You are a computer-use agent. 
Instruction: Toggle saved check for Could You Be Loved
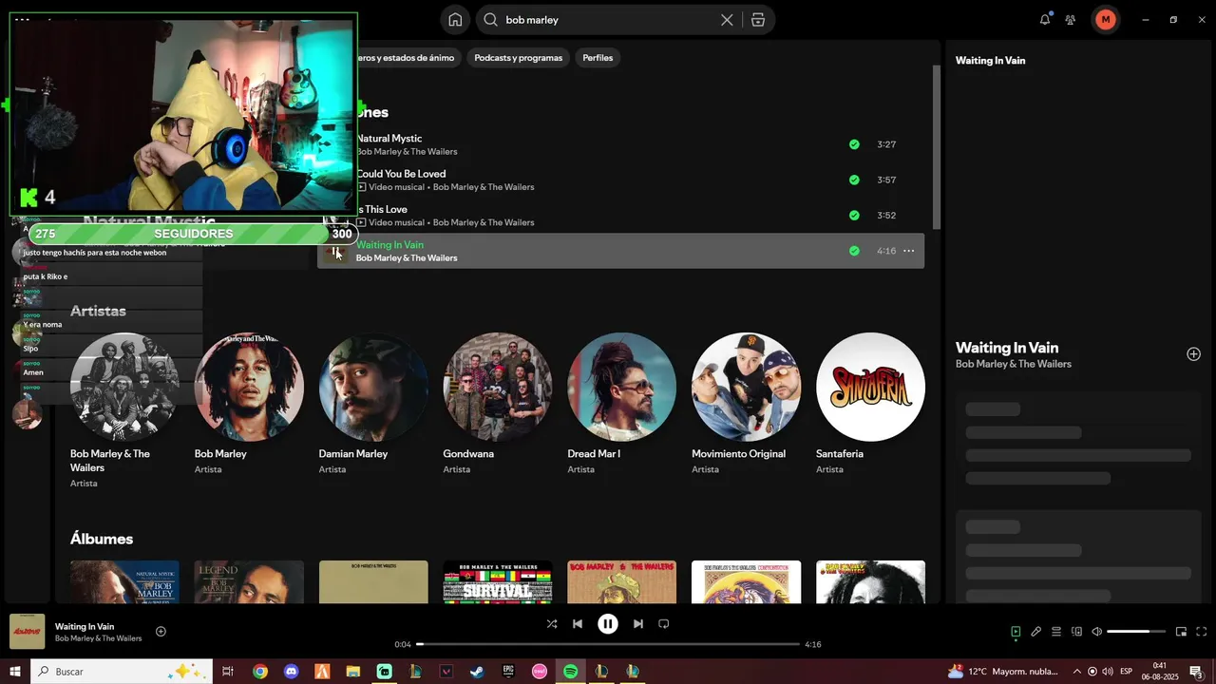[854, 180]
